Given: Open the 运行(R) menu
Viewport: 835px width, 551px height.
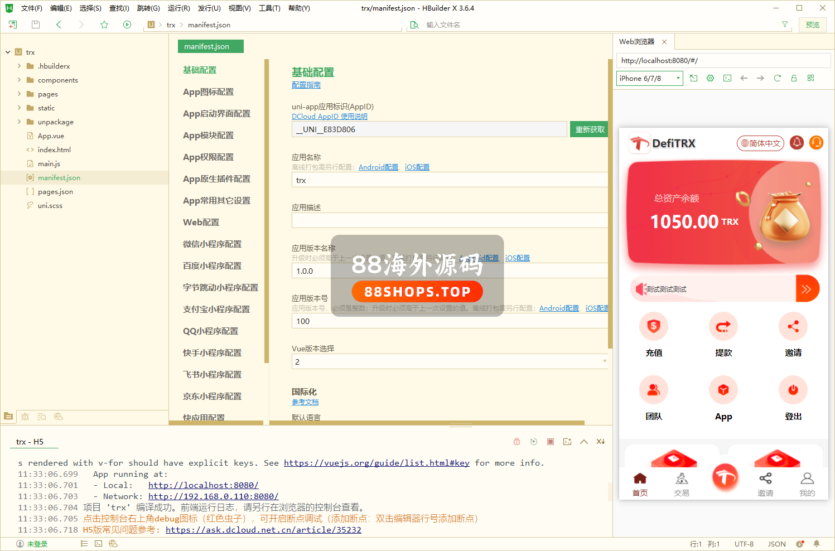Looking at the screenshot, I should click(x=178, y=8).
